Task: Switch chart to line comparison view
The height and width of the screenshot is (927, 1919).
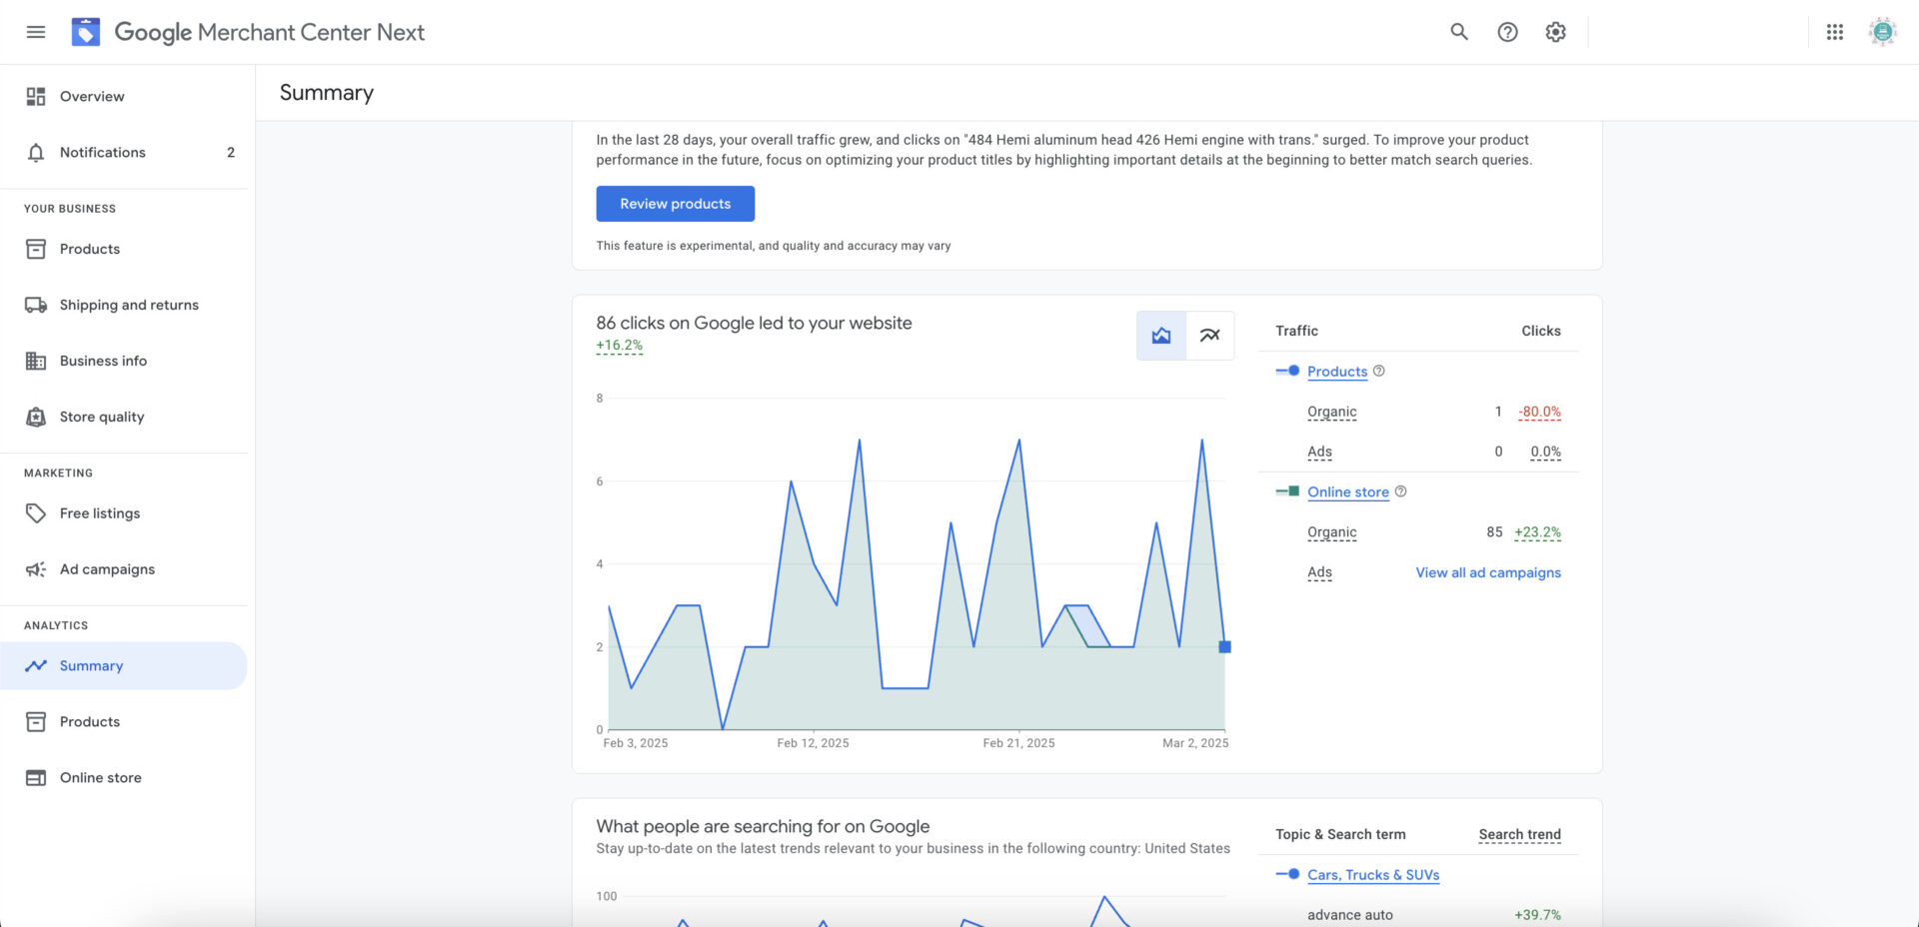Action: [x=1209, y=336]
